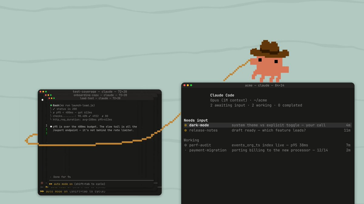The image size is (364, 204).
Task: Click the http_req_duration avg=188ms line
Action: 82,120
